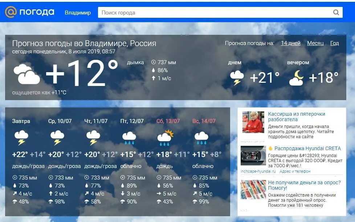Click the humidity drop icon beside 56%
Screen dimensions: 355x222
coord(159,186)
